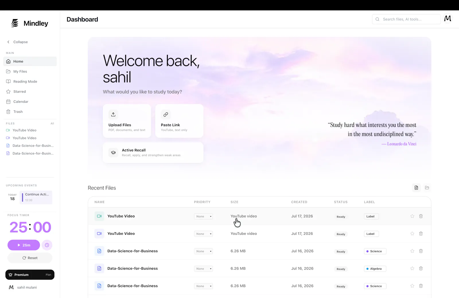Open the profile avatar in top bar
The image size is (459, 298).
pyautogui.click(x=448, y=19)
